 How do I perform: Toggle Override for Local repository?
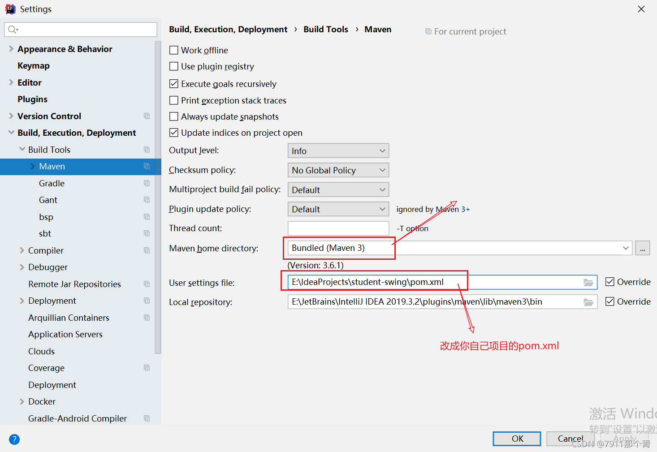click(610, 301)
